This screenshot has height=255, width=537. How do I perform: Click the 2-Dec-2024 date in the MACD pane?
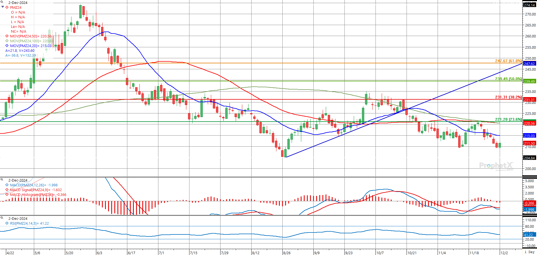18,180
